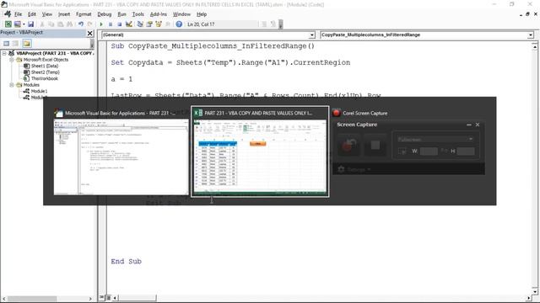Click the View Object icon in Project pane
540x303 pixels.
point(15,43)
